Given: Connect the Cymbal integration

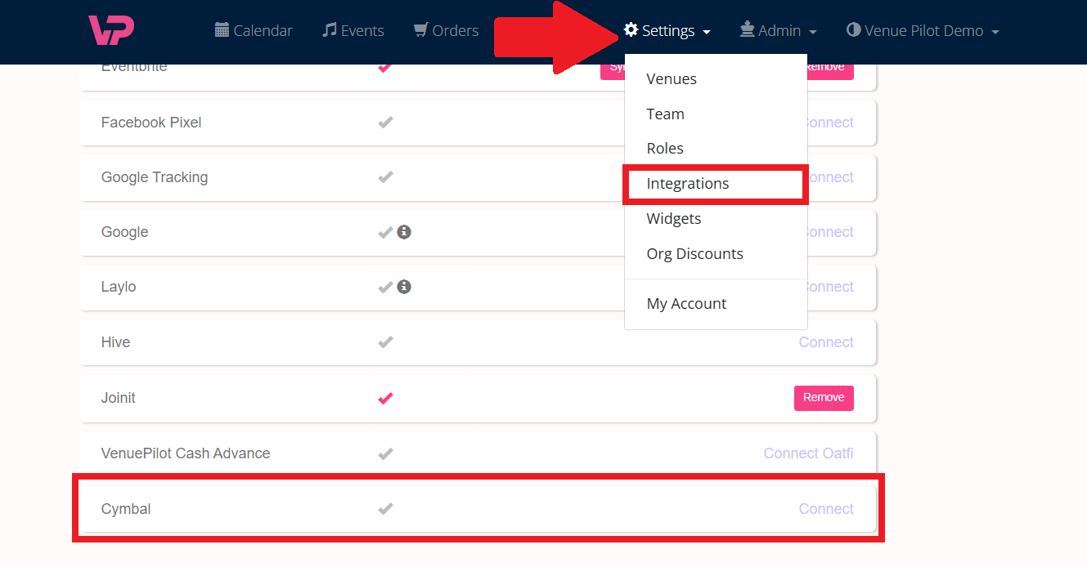Looking at the screenshot, I should click(x=826, y=509).
